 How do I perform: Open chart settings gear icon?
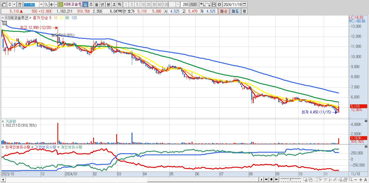coord(219,4)
